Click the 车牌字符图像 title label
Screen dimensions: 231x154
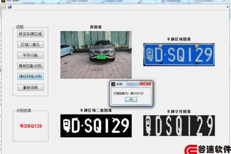tap(179, 112)
